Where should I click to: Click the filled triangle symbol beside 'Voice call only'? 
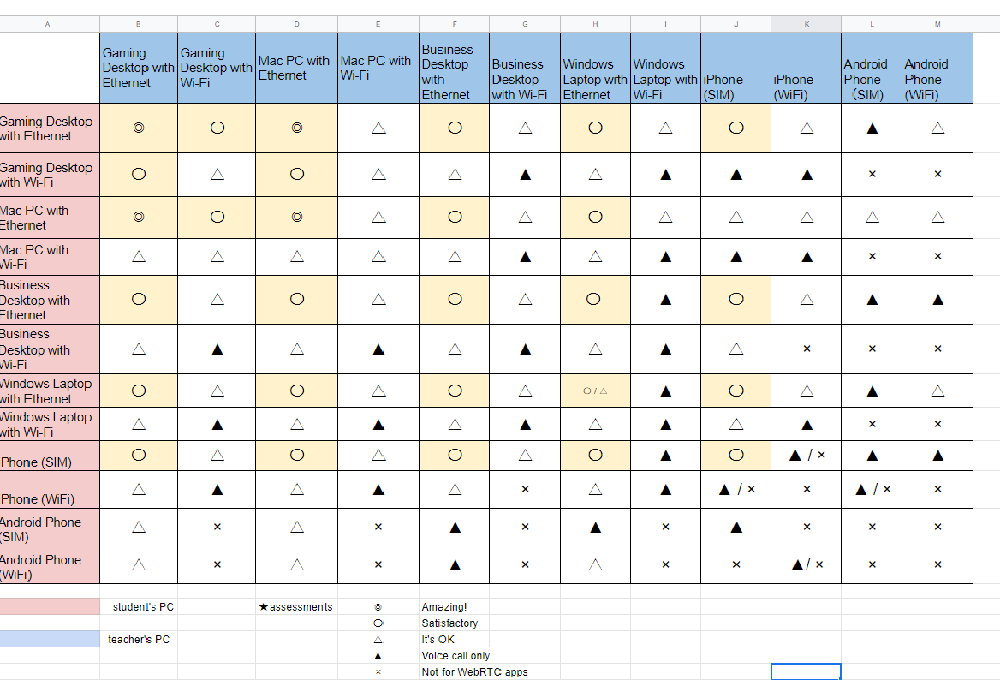(x=378, y=656)
